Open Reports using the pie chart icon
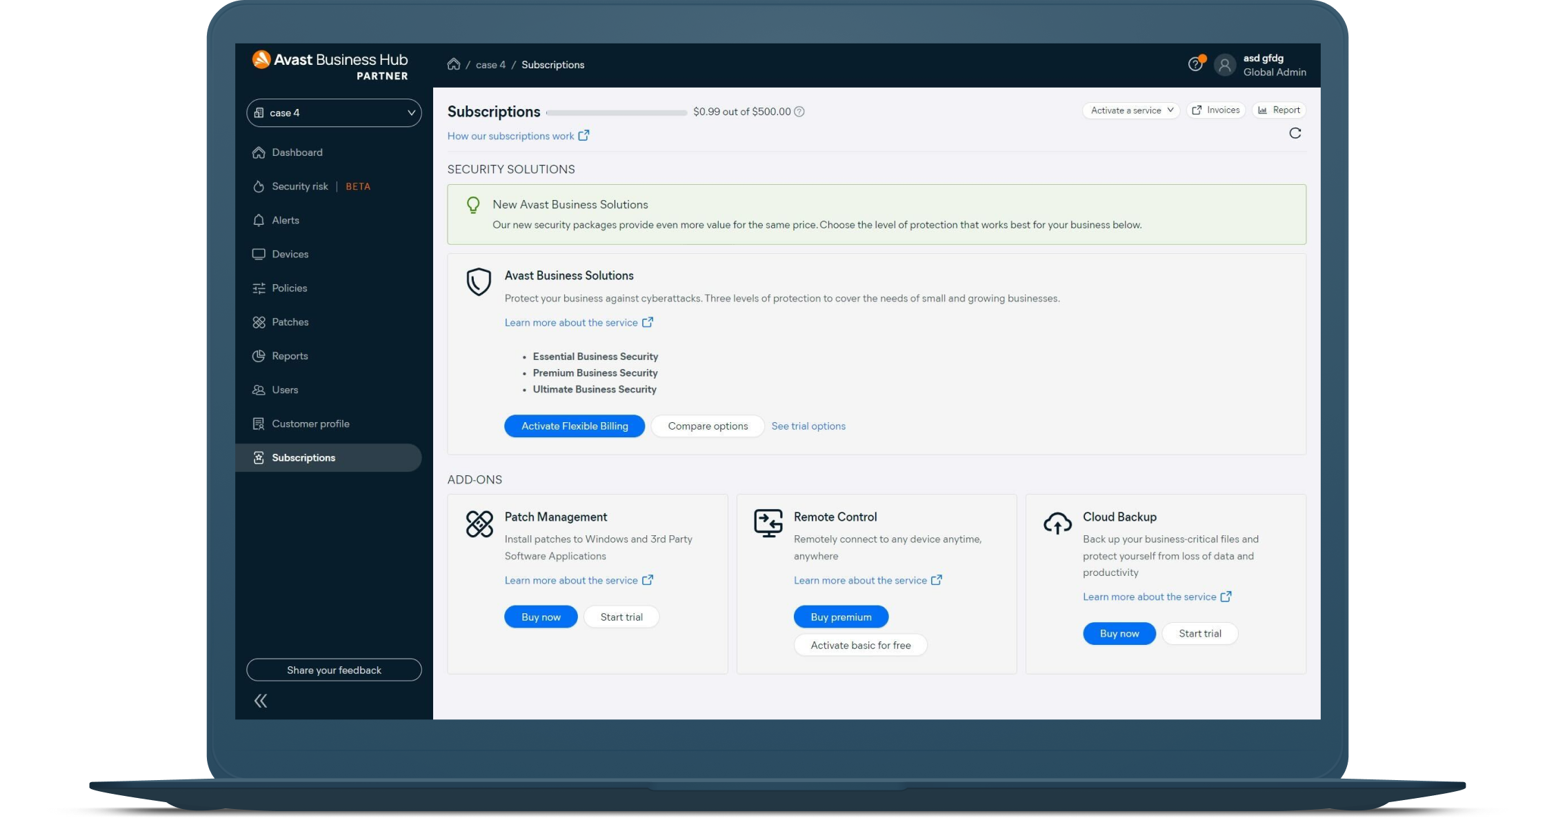 (x=259, y=356)
